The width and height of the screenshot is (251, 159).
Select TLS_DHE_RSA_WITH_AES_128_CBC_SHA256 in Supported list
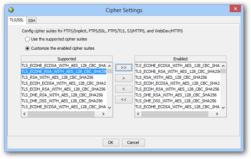pos(64,95)
